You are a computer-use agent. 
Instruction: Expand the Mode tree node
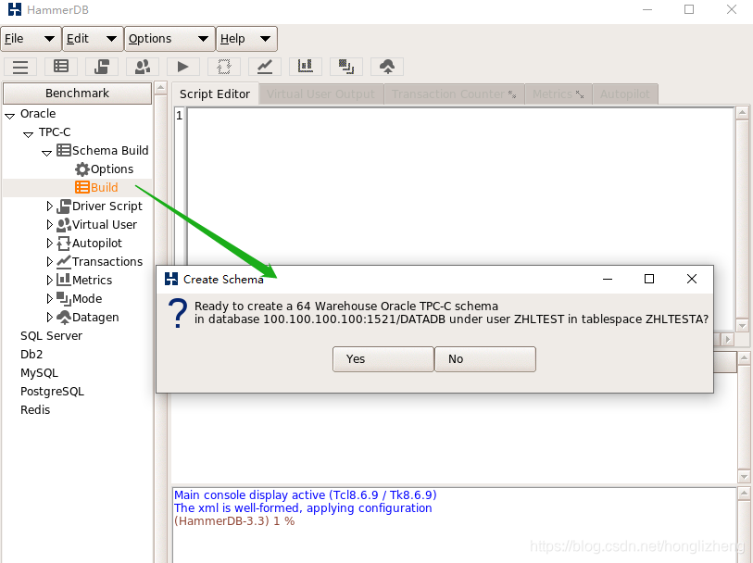click(49, 298)
